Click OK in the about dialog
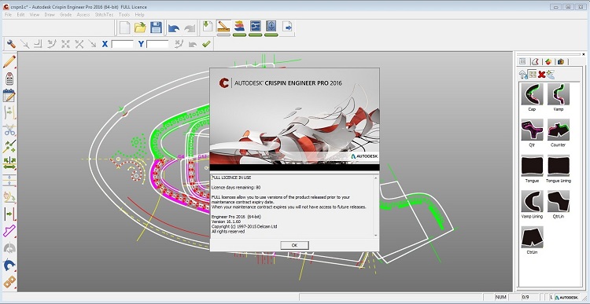The height and width of the screenshot is (304, 590). (295, 245)
